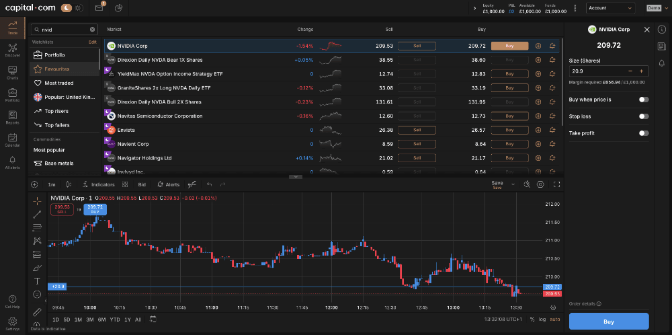Select the Top fallers list
672x335 pixels.
(65, 125)
